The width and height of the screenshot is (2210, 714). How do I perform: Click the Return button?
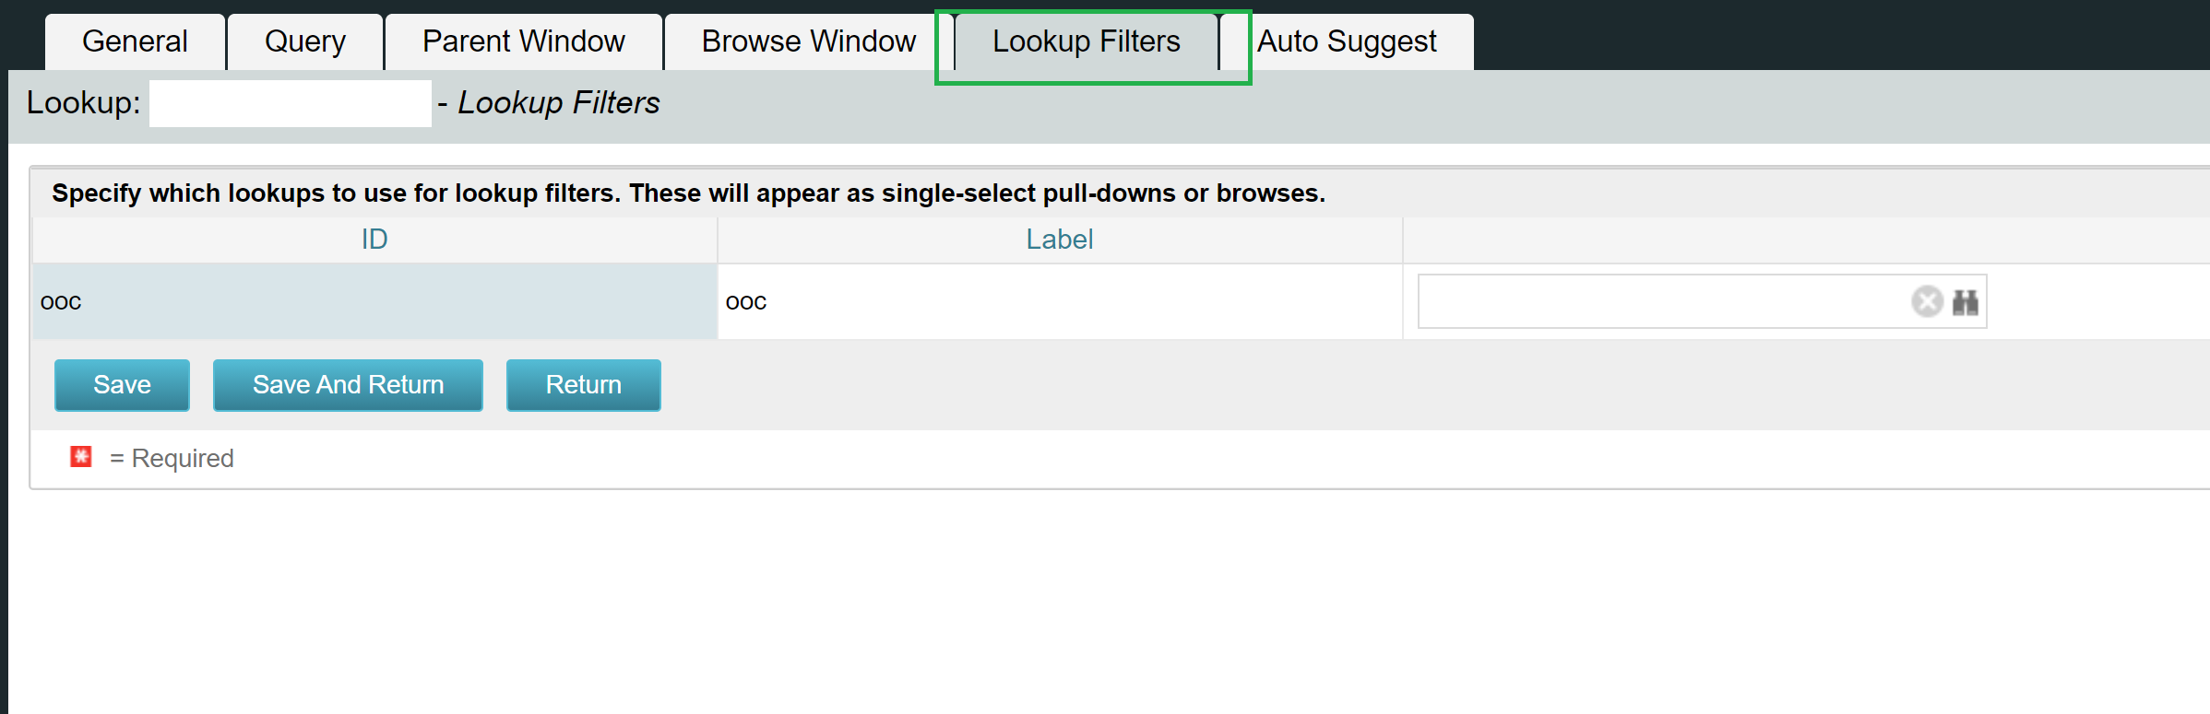(x=583, y=385)
